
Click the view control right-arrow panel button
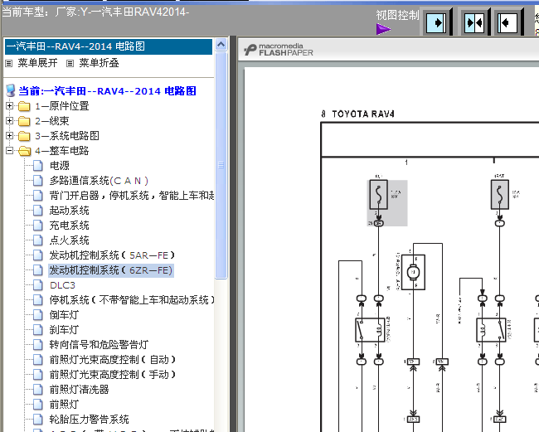pos(436,23)
